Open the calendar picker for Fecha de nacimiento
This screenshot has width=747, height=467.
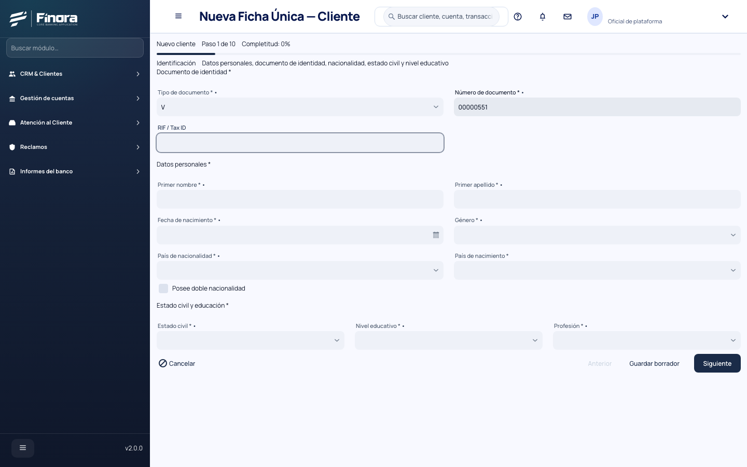(x=436, y=235)
